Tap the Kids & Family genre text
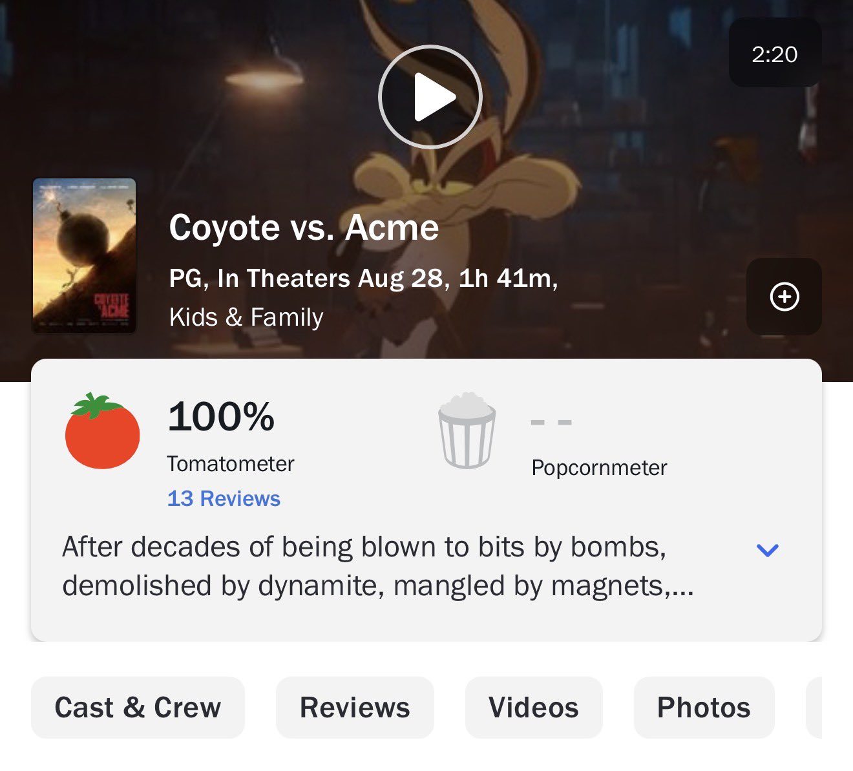 (246, 317)
